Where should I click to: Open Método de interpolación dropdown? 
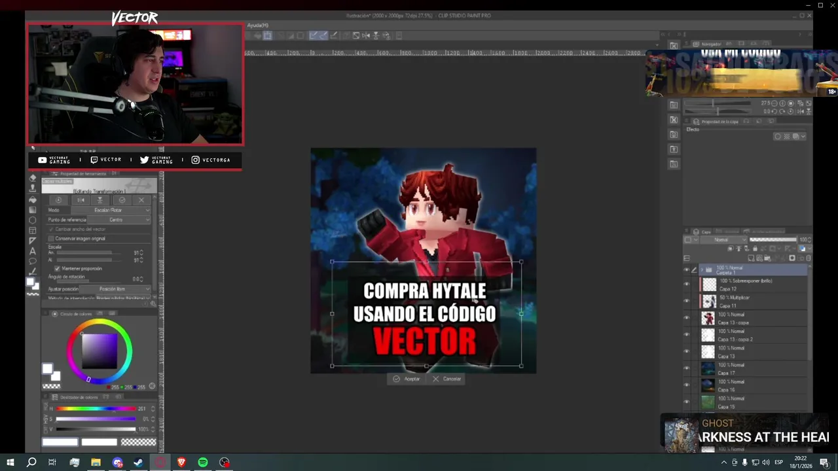tap(123, 298)
